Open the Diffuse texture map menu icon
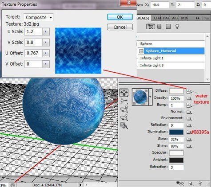The image size is (211, 187). coord(189,91)
